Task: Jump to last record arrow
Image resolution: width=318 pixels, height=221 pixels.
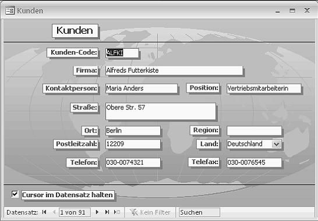Action: click(107, 212)
